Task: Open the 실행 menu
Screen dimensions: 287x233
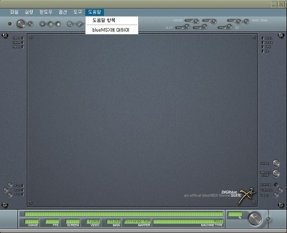Action: coord(29,12)
